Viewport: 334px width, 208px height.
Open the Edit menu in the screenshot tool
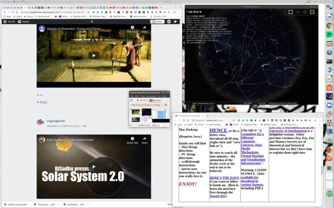pos(137,96)
